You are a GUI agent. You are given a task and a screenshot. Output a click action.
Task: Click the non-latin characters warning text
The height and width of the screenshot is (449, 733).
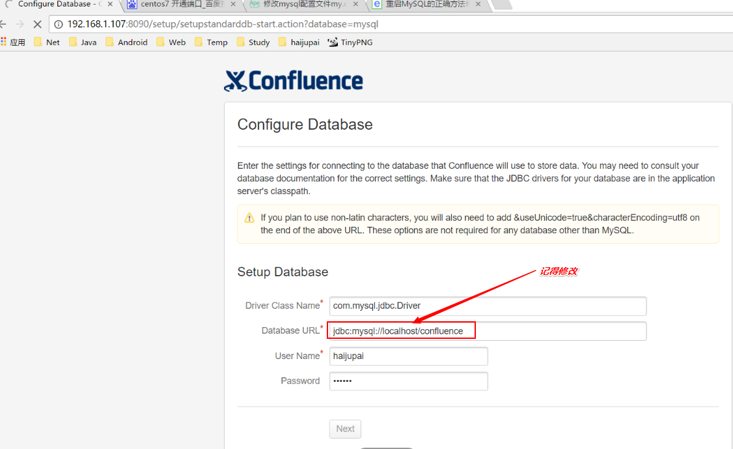480,224
